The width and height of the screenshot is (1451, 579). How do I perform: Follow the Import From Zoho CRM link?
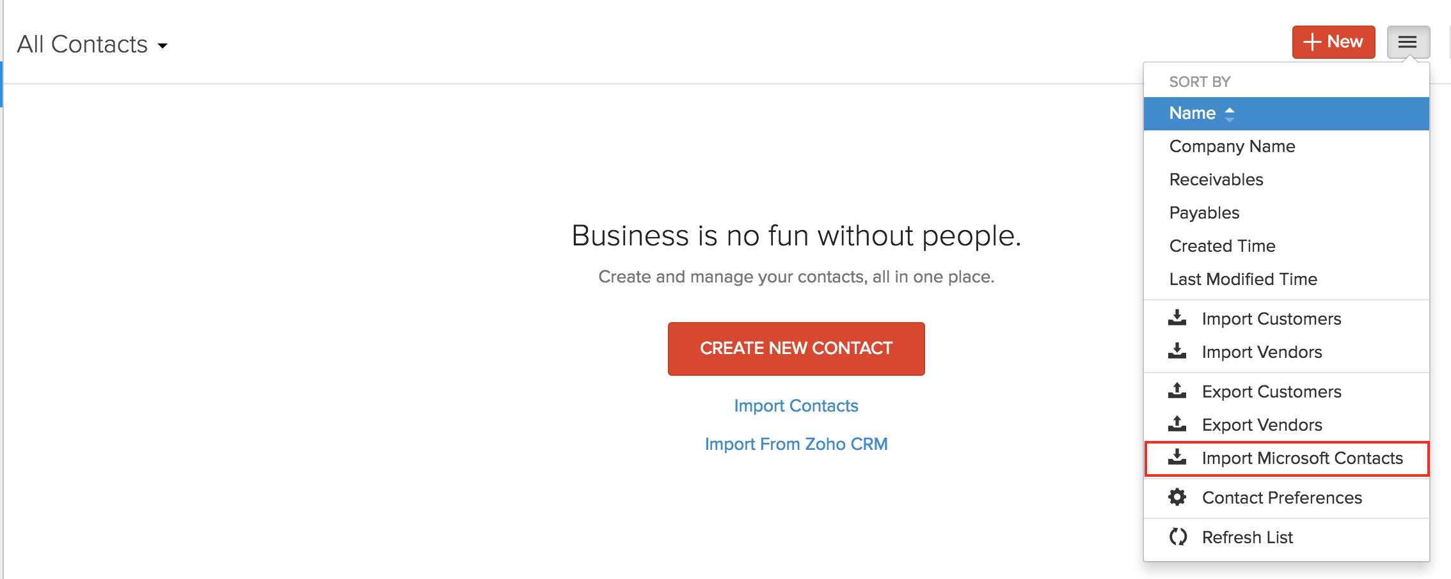pyautogui.click(x=796, y=444)
